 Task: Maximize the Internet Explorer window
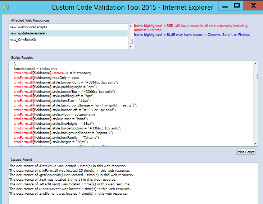pyautogui.click(x=236, y=5)
